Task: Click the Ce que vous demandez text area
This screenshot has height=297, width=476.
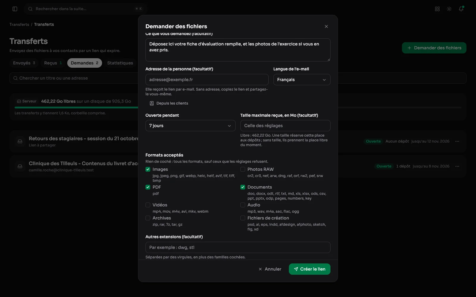Action: coord(238,50)
